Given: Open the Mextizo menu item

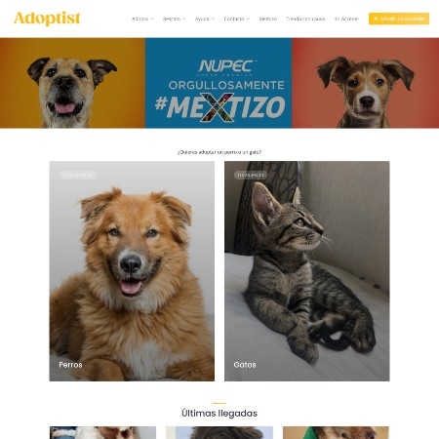Looking at the screenshot, I should point(268,19).
